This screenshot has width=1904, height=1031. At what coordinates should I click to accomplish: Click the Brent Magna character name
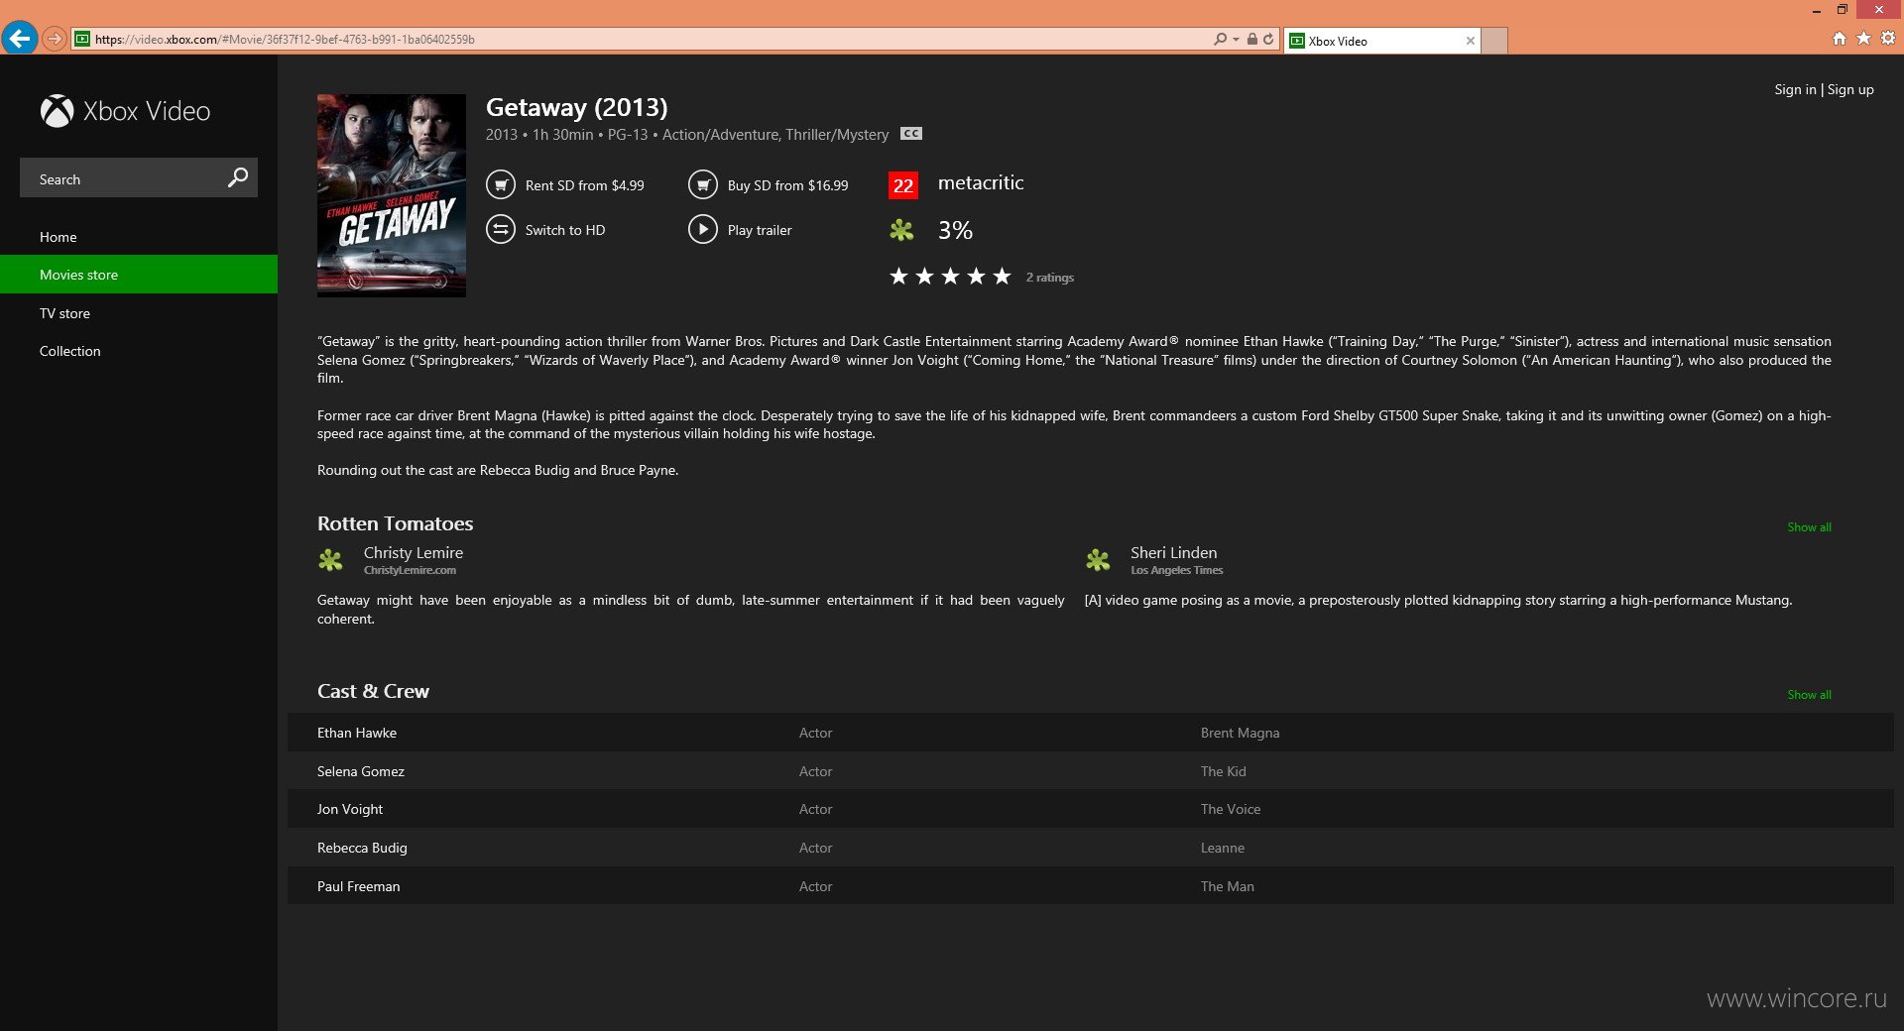click(x=1240, y=734)
